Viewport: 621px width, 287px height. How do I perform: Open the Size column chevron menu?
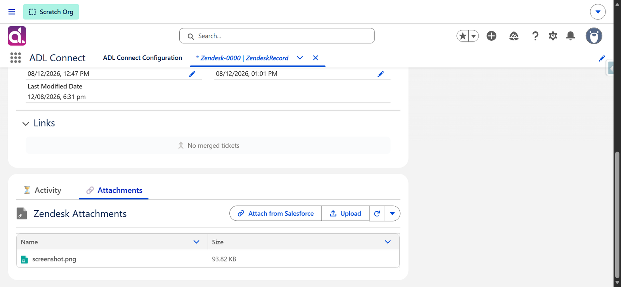[388, 242]
